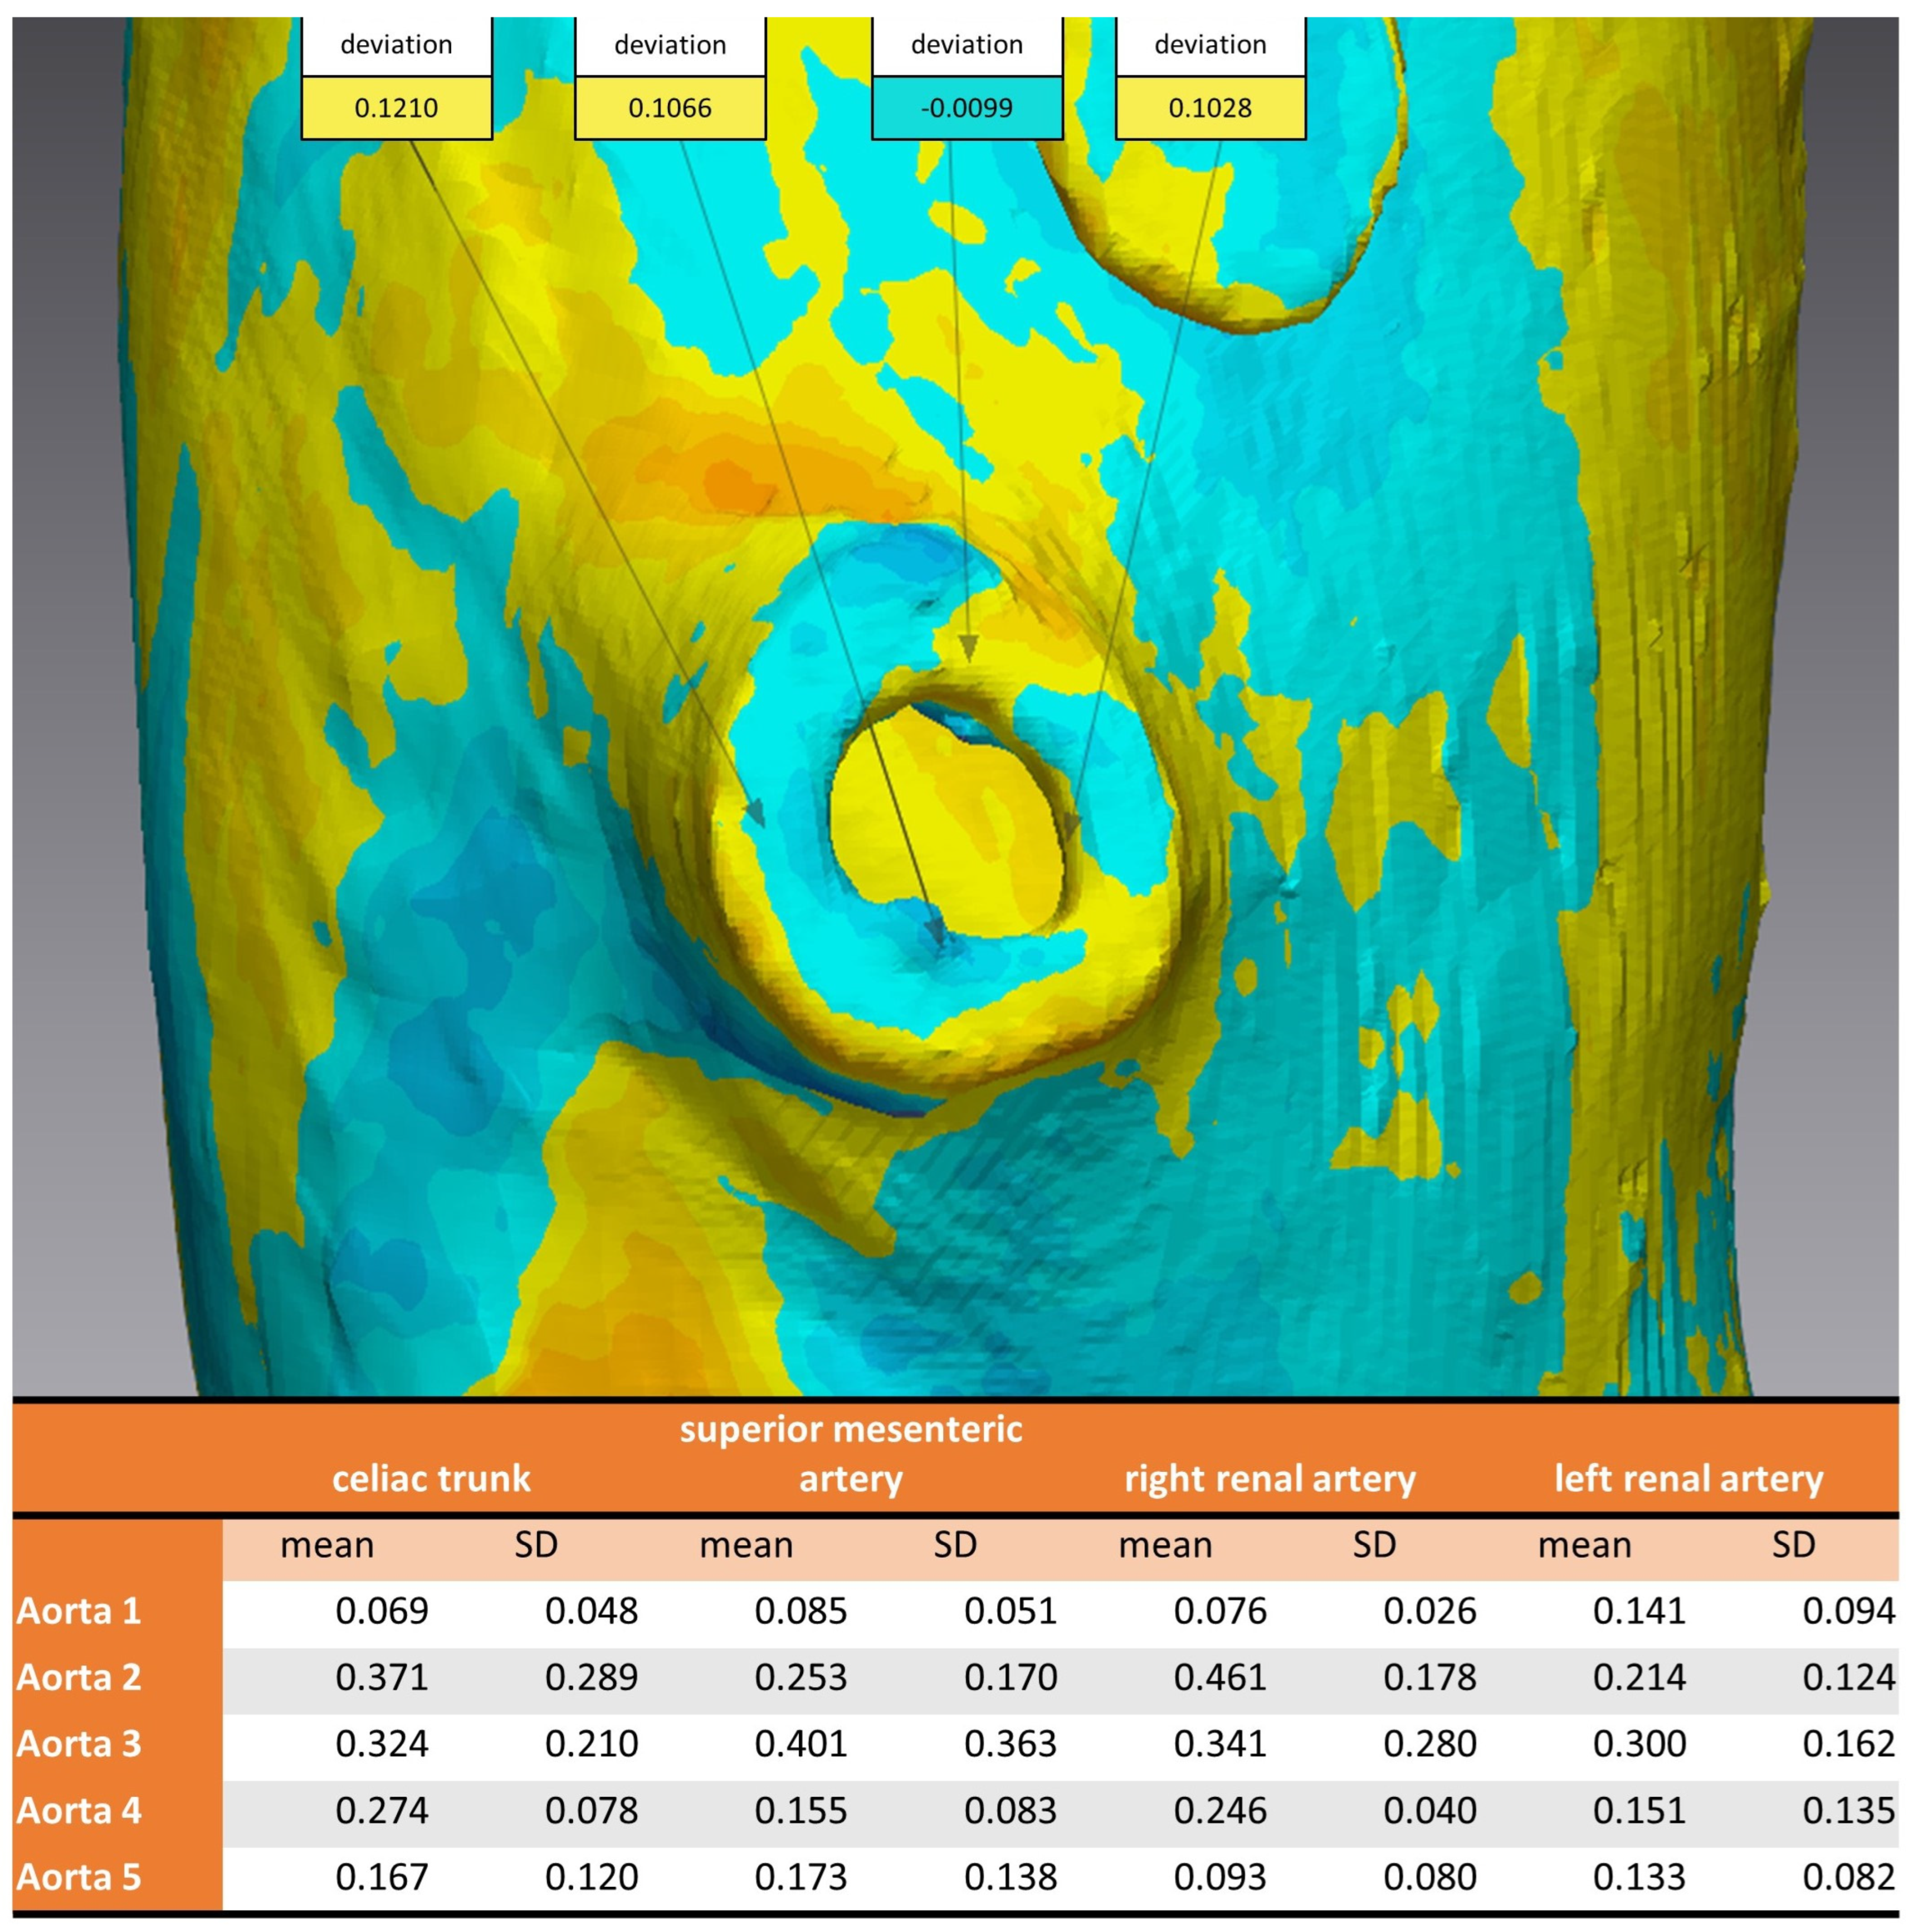Click the celiac trunk column header
This screenshot has width=1913, height=1932.
pyautogui.click(x=431, y=1478)
